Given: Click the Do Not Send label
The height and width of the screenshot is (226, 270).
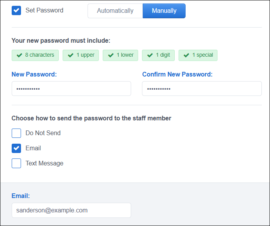Looking at the screenshot, I should 43,133.
